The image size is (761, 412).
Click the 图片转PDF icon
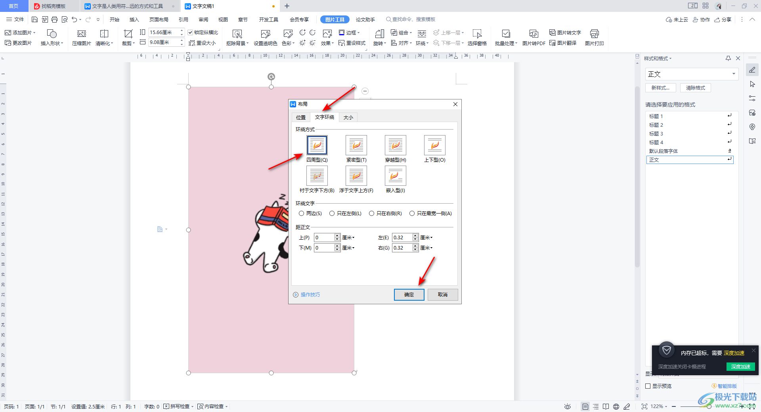pos(533,34)
